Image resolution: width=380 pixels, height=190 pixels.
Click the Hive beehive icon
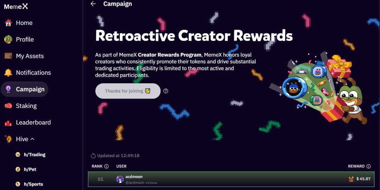(x=8, y=139)
